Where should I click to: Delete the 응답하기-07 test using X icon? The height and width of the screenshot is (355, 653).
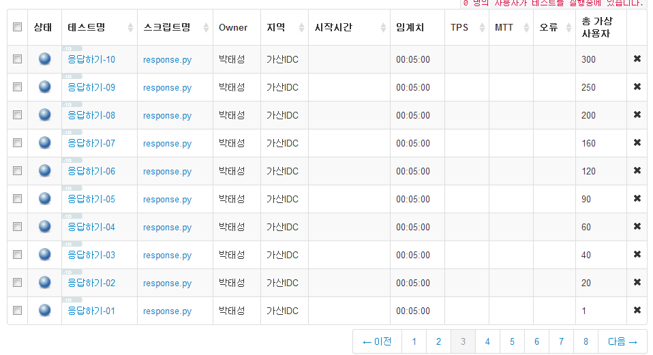coord(637,142)
